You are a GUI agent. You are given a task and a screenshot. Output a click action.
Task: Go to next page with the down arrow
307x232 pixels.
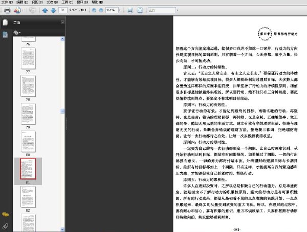point(53,10)
